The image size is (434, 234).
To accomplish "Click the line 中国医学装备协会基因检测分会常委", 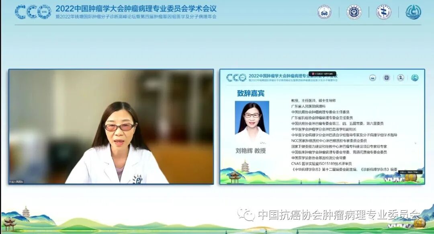I will (319, 158).
